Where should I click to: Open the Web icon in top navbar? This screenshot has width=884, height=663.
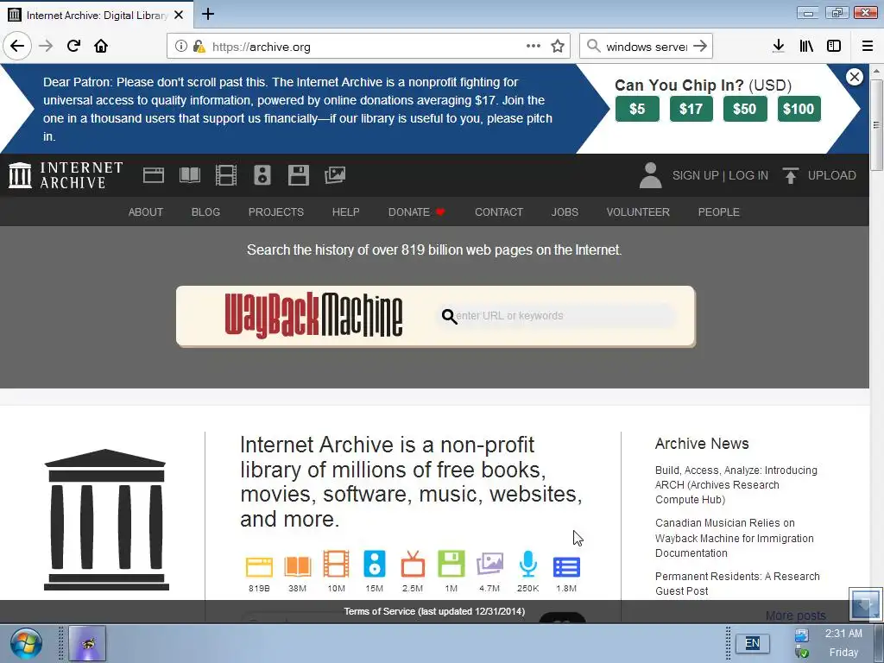(x=154, y=175)
